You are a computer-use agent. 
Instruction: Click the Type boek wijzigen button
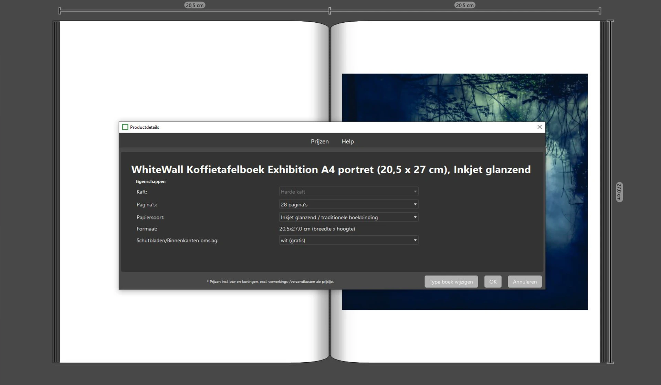(451, 281)
